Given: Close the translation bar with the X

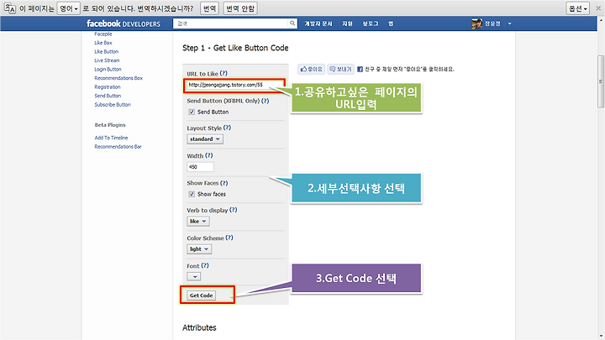Looking at the screenshot, I should coord(598,8).
